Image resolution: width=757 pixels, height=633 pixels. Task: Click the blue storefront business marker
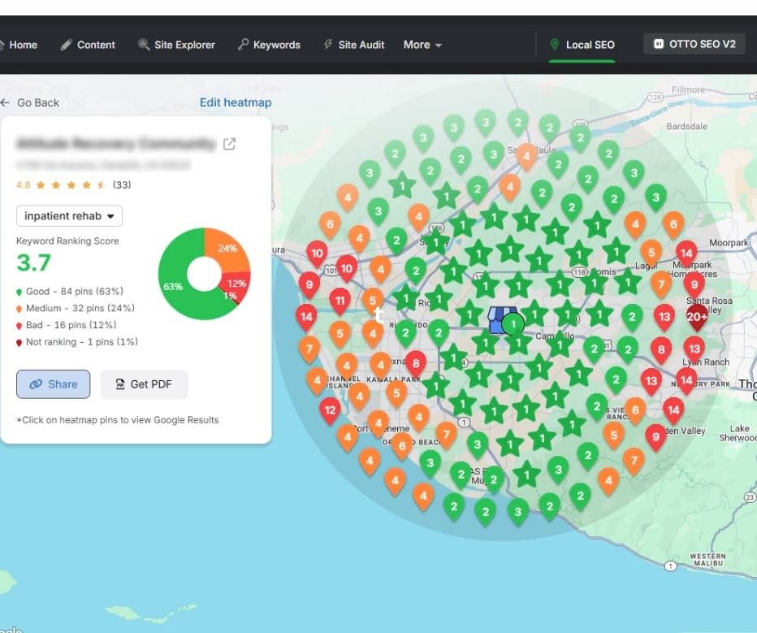coord(499,320)
